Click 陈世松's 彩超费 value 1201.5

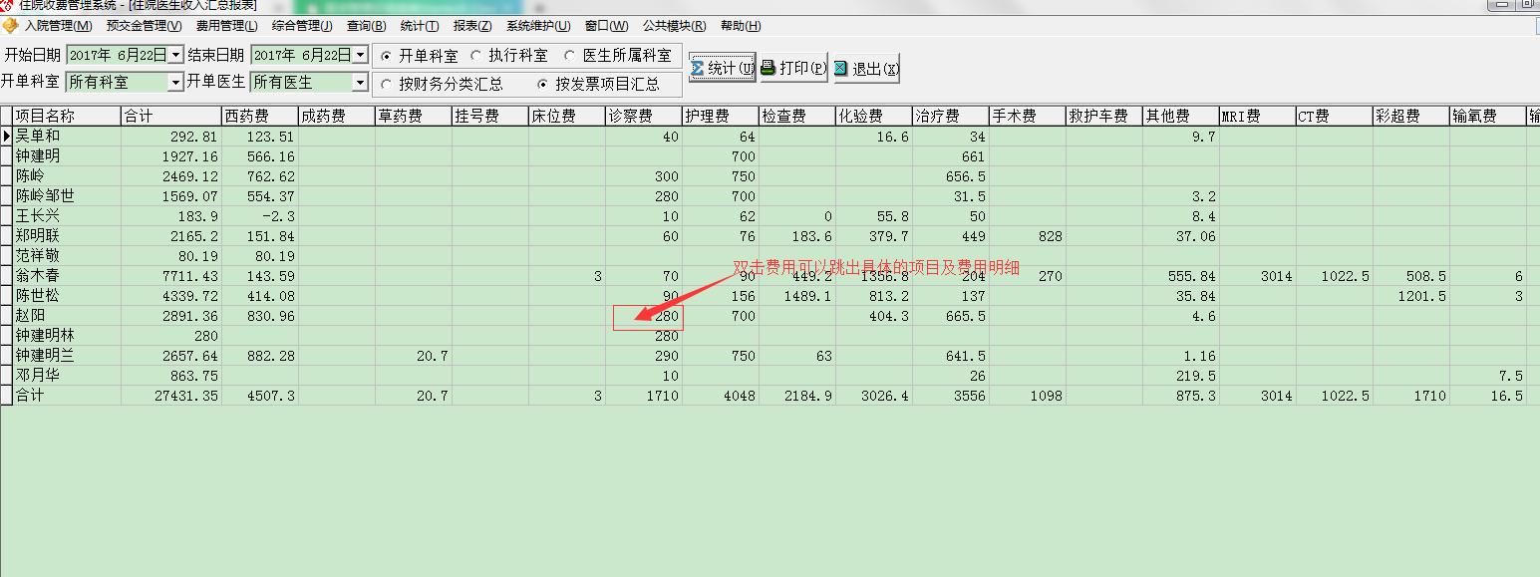(1411, 296)
